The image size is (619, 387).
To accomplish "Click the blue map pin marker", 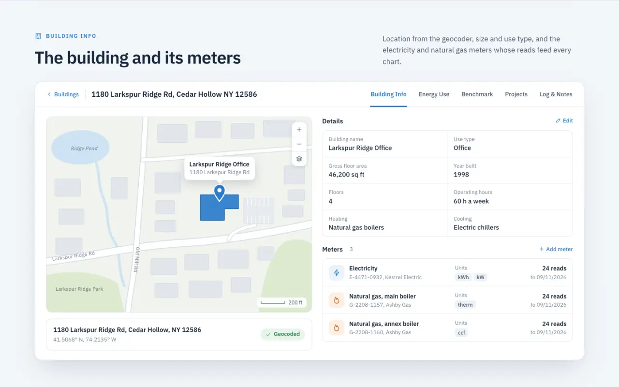I will (220, 193).
